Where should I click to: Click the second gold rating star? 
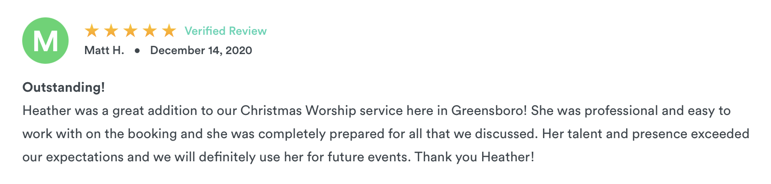click(x=111, y=31)
